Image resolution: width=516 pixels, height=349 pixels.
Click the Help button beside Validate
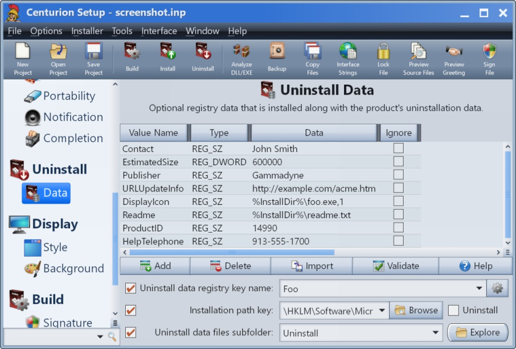(475, 266)
